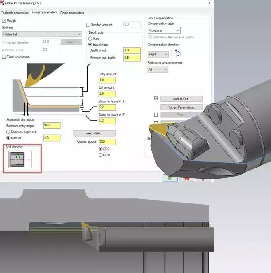Click the Cut direction preview icon

(17, 159)
